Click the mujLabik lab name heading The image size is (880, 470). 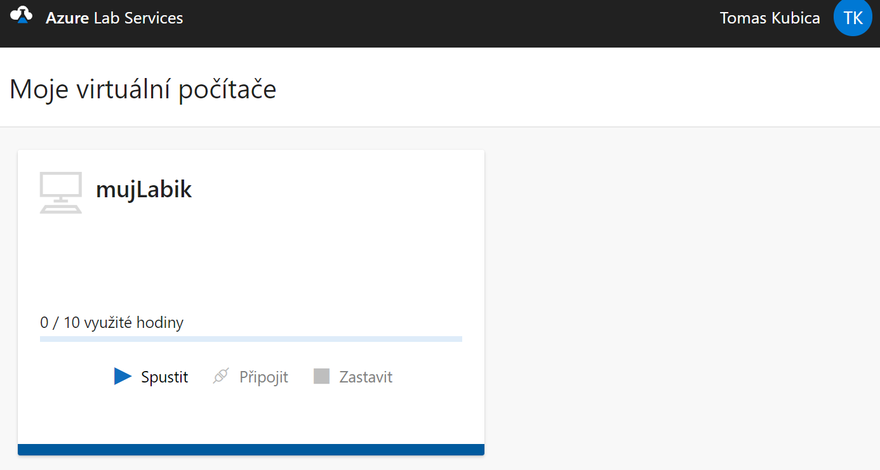coord(143,189)
